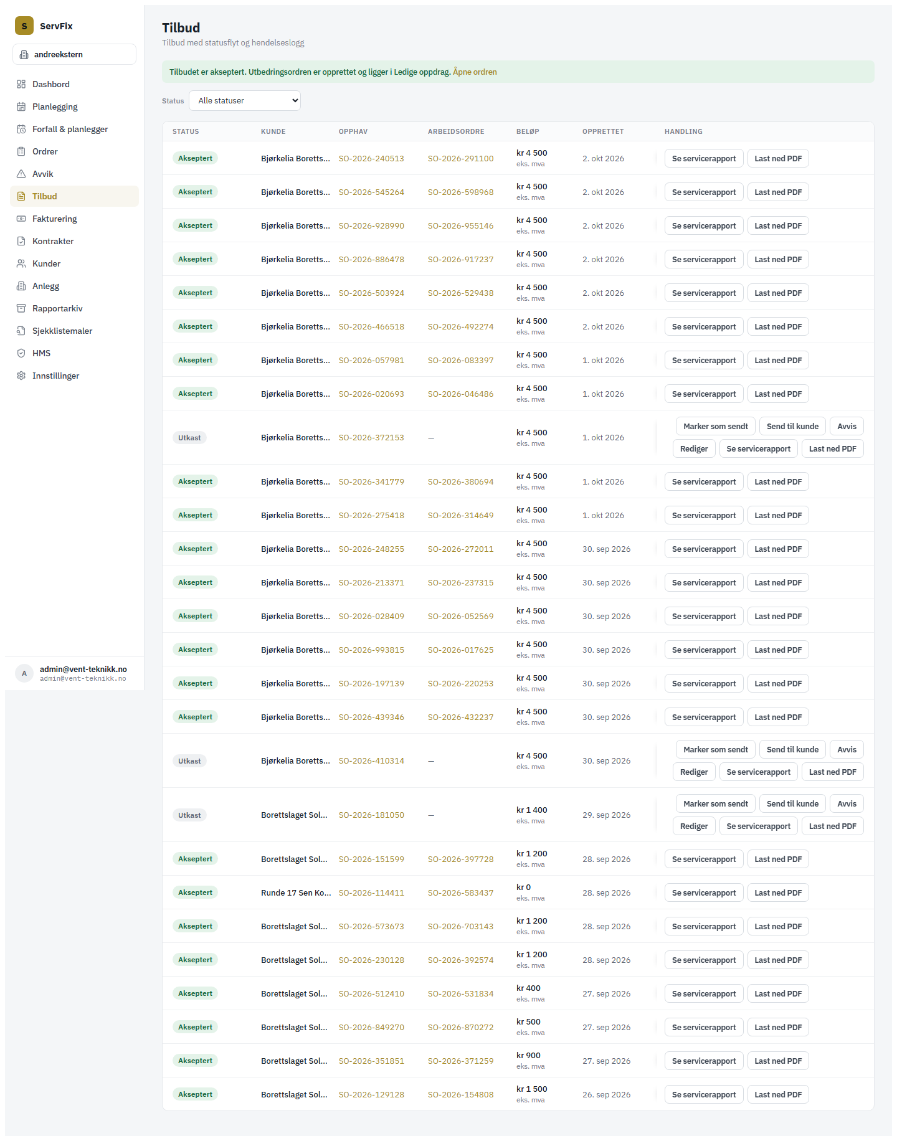Click the Rapportarkiv archive icon

coord(21,308)
